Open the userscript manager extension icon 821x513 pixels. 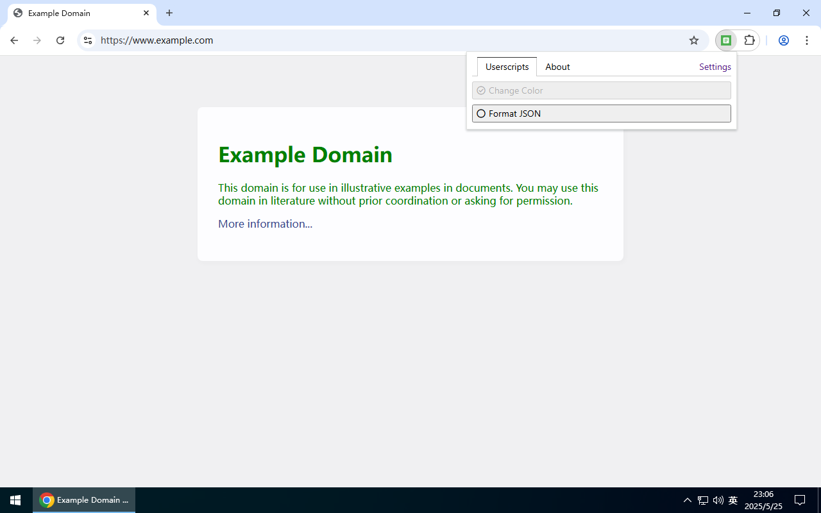[726, 40]
